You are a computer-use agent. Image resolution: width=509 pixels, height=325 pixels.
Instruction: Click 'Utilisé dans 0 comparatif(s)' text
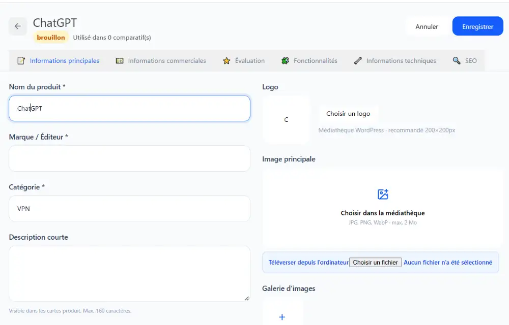pyautogui.click(x=111, y=38)
